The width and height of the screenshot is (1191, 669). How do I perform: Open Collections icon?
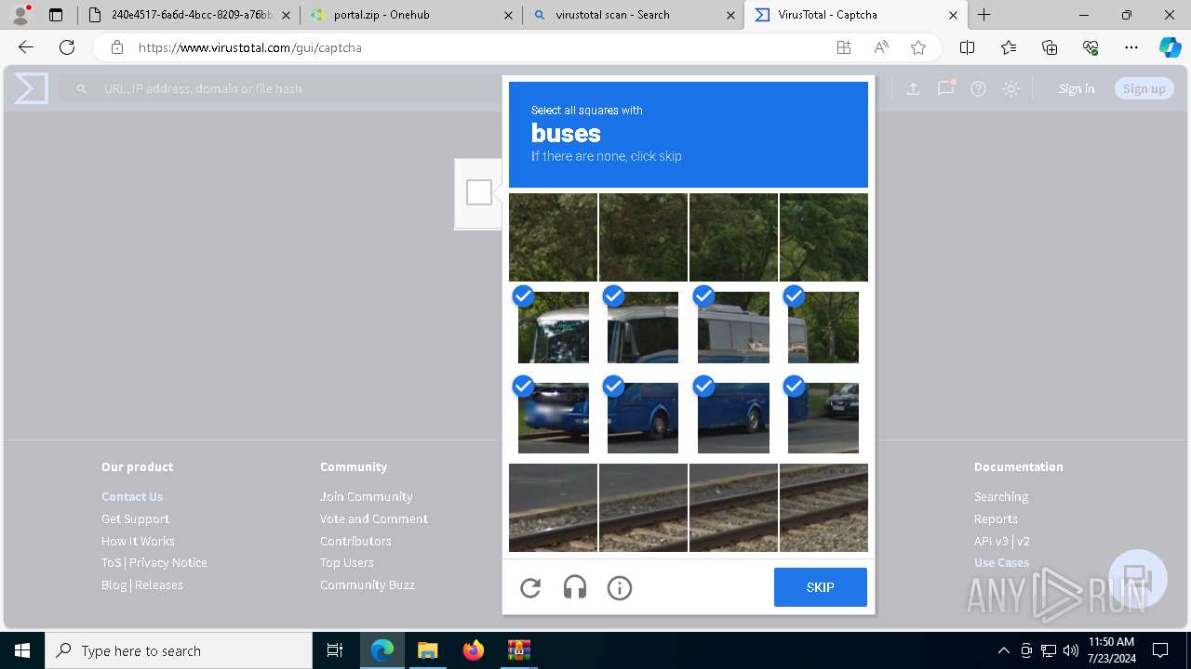click(1050, 47)
